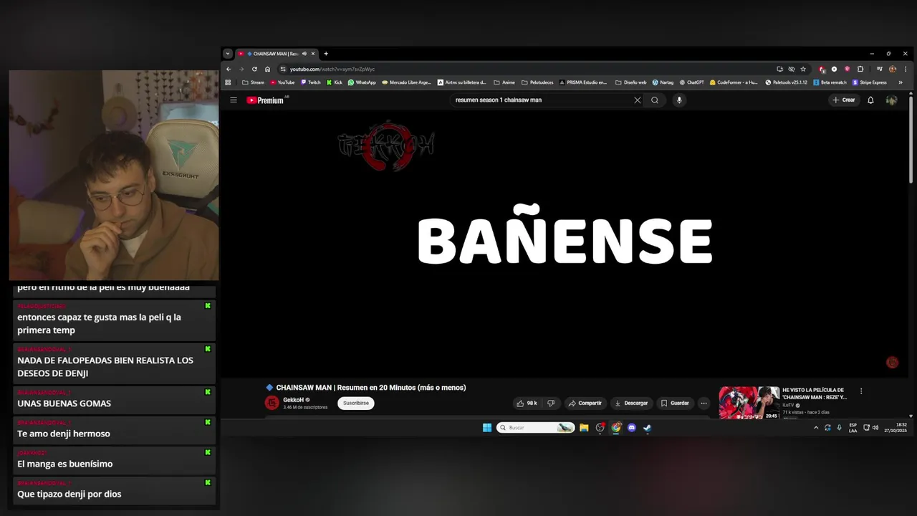Screen dimensions: 917x516
Task: Open Discord from the taskbar
Action: coord(632,428)
